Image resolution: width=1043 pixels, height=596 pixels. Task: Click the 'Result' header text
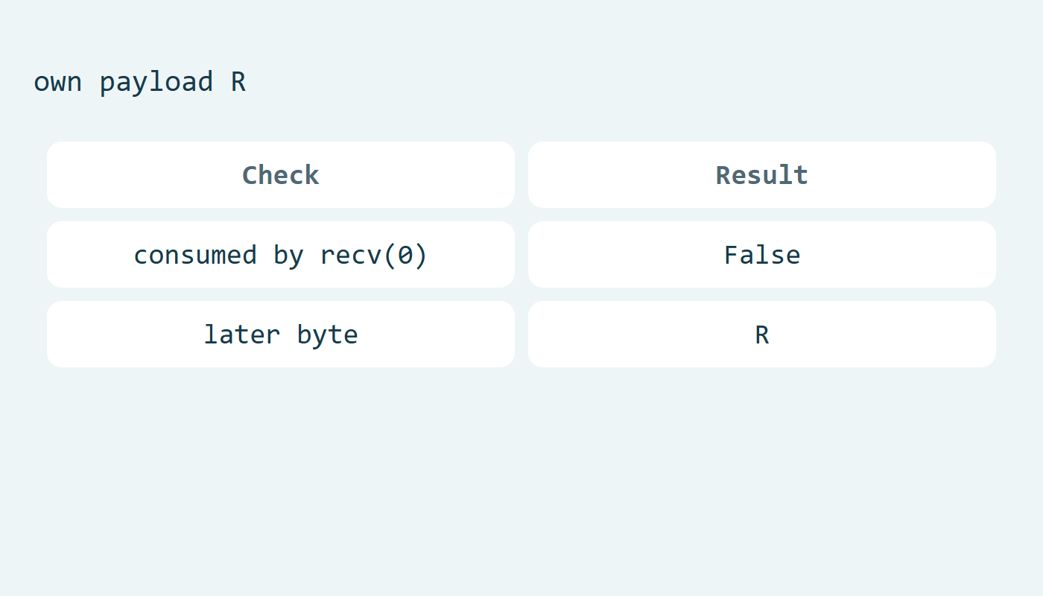pos(762,175)
